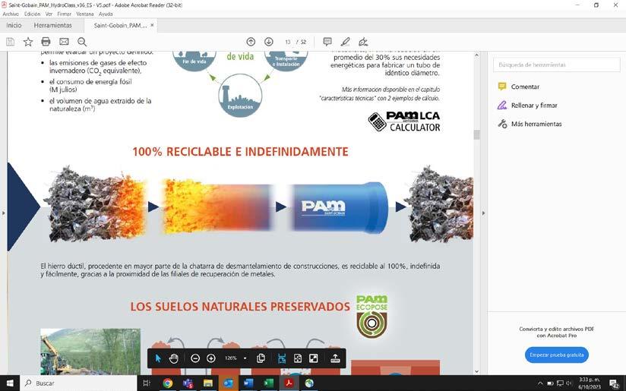
Task: Close the Saint-Gobain_PAM document tab
Action: 152,25
